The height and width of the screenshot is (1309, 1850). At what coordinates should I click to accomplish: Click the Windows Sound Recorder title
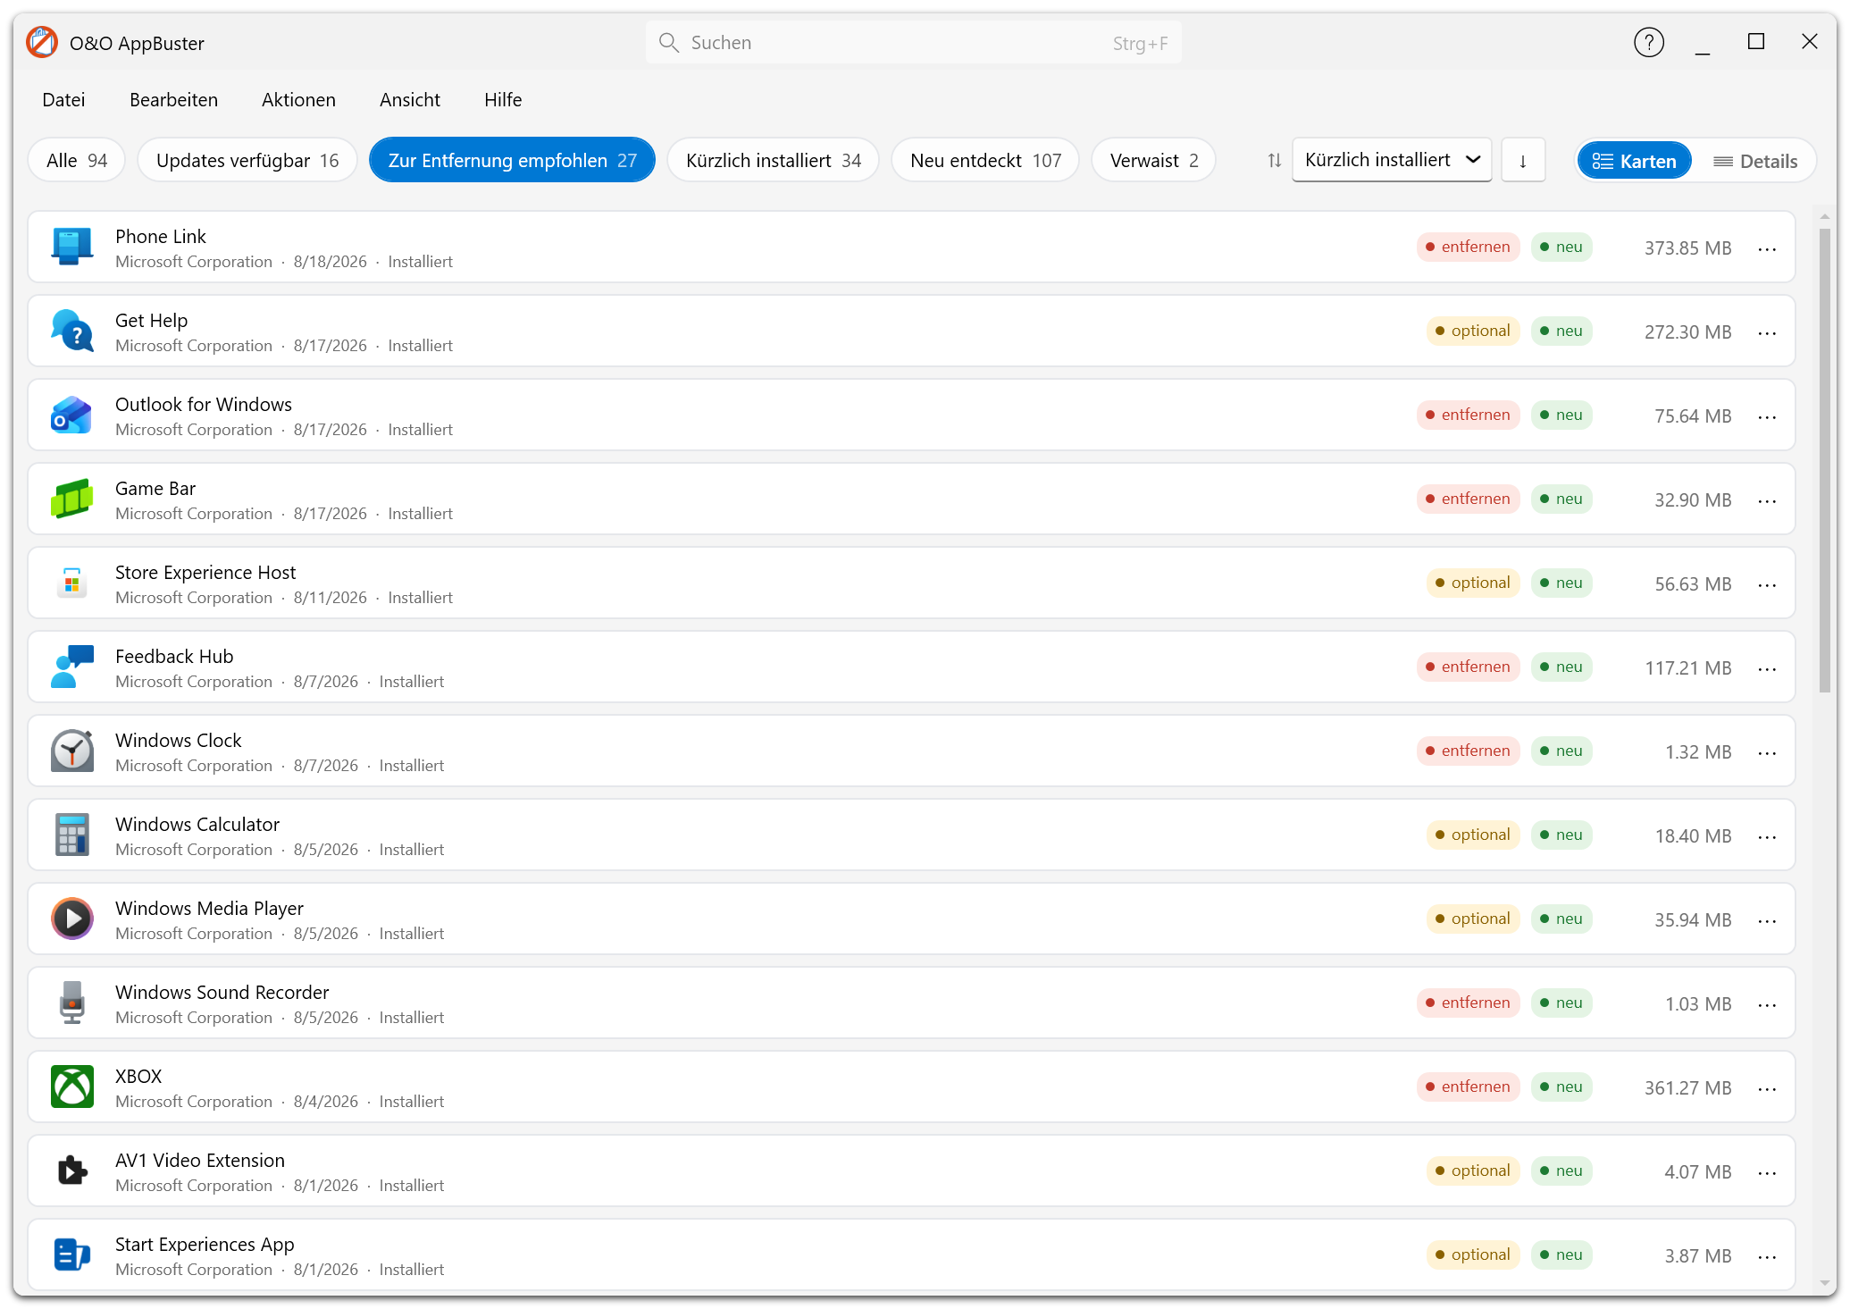(222, 993)
